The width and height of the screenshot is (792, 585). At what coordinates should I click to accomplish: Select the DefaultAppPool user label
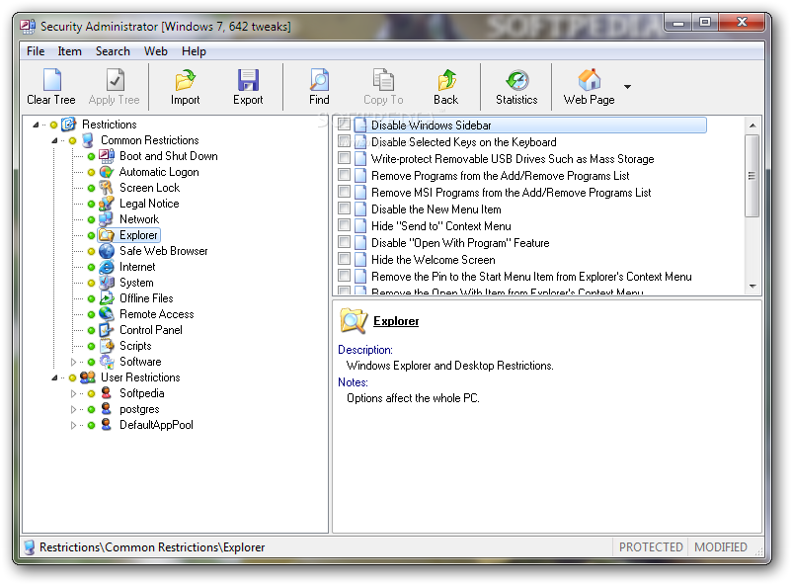[x=156, y=425]
